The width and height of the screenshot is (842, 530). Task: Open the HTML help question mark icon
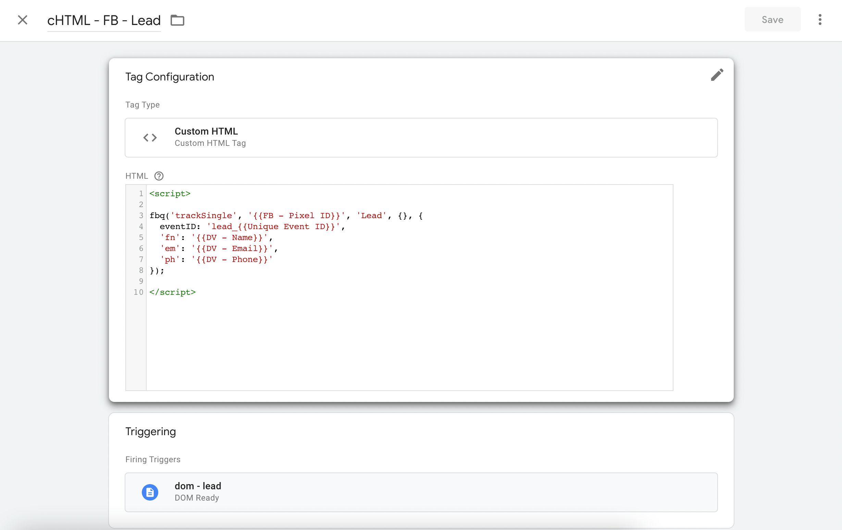[x=159, y=176]
